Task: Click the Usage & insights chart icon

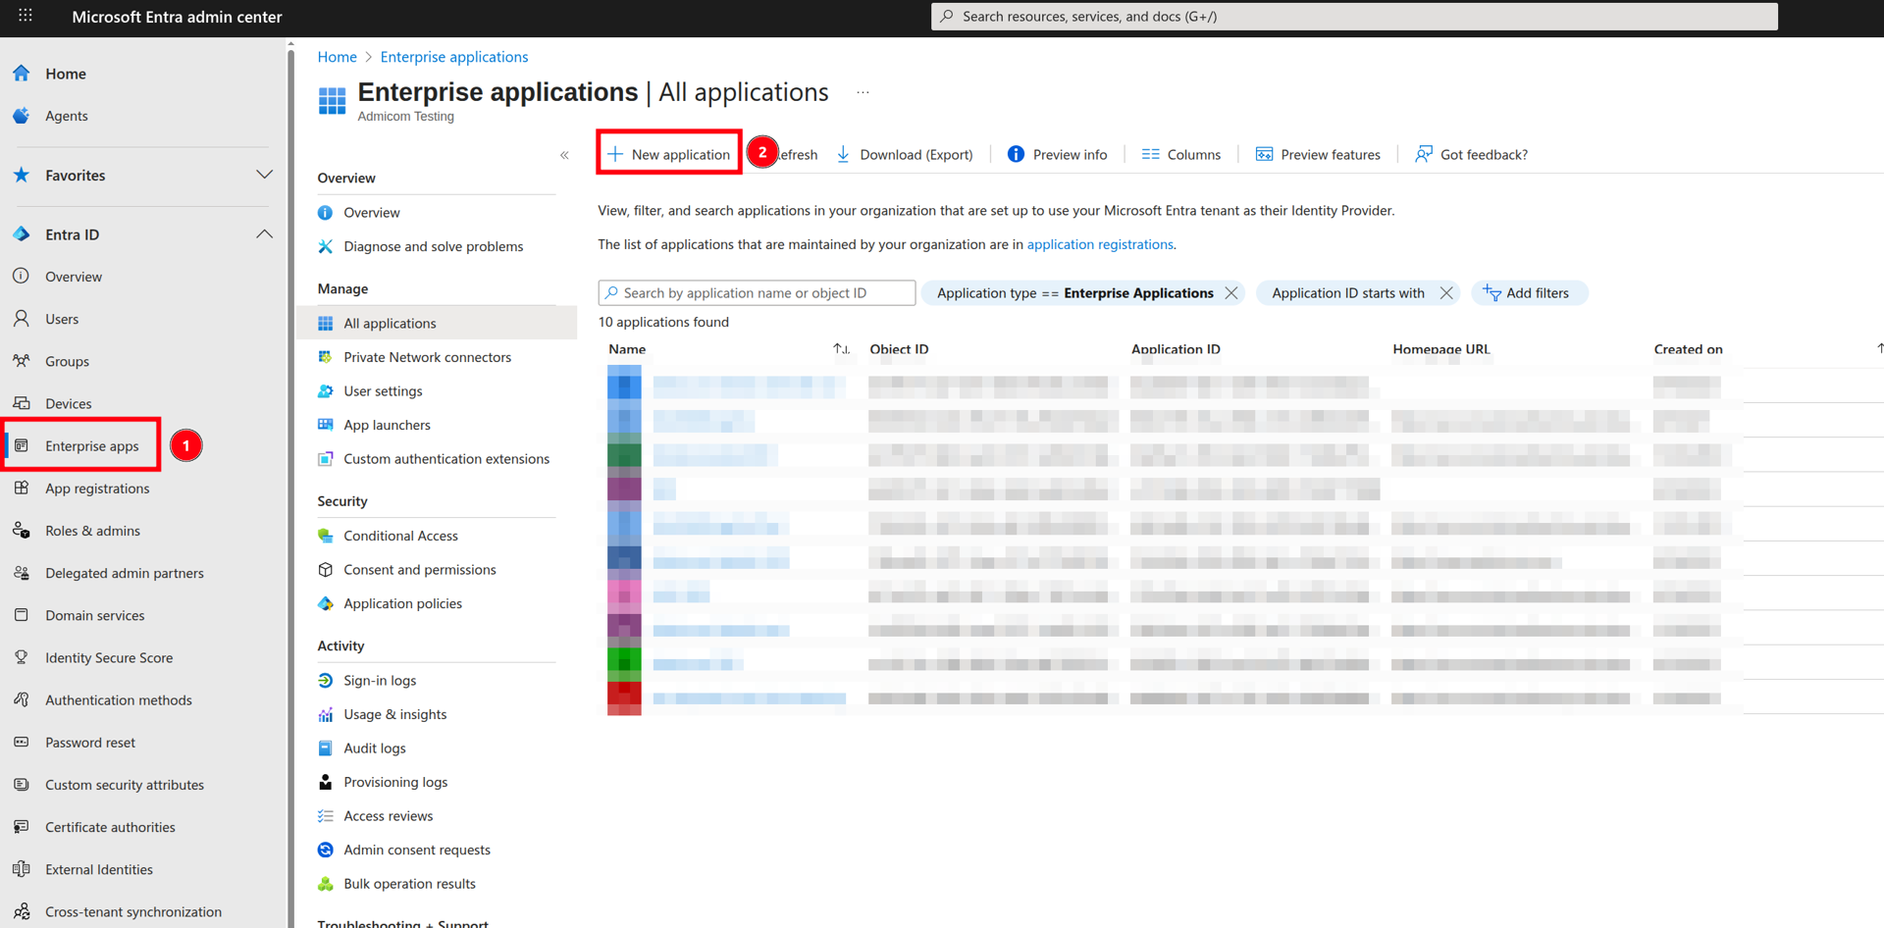Action: point(326,714)
